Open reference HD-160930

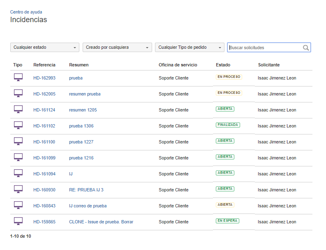pyautogui.click(x=44, y=190)
